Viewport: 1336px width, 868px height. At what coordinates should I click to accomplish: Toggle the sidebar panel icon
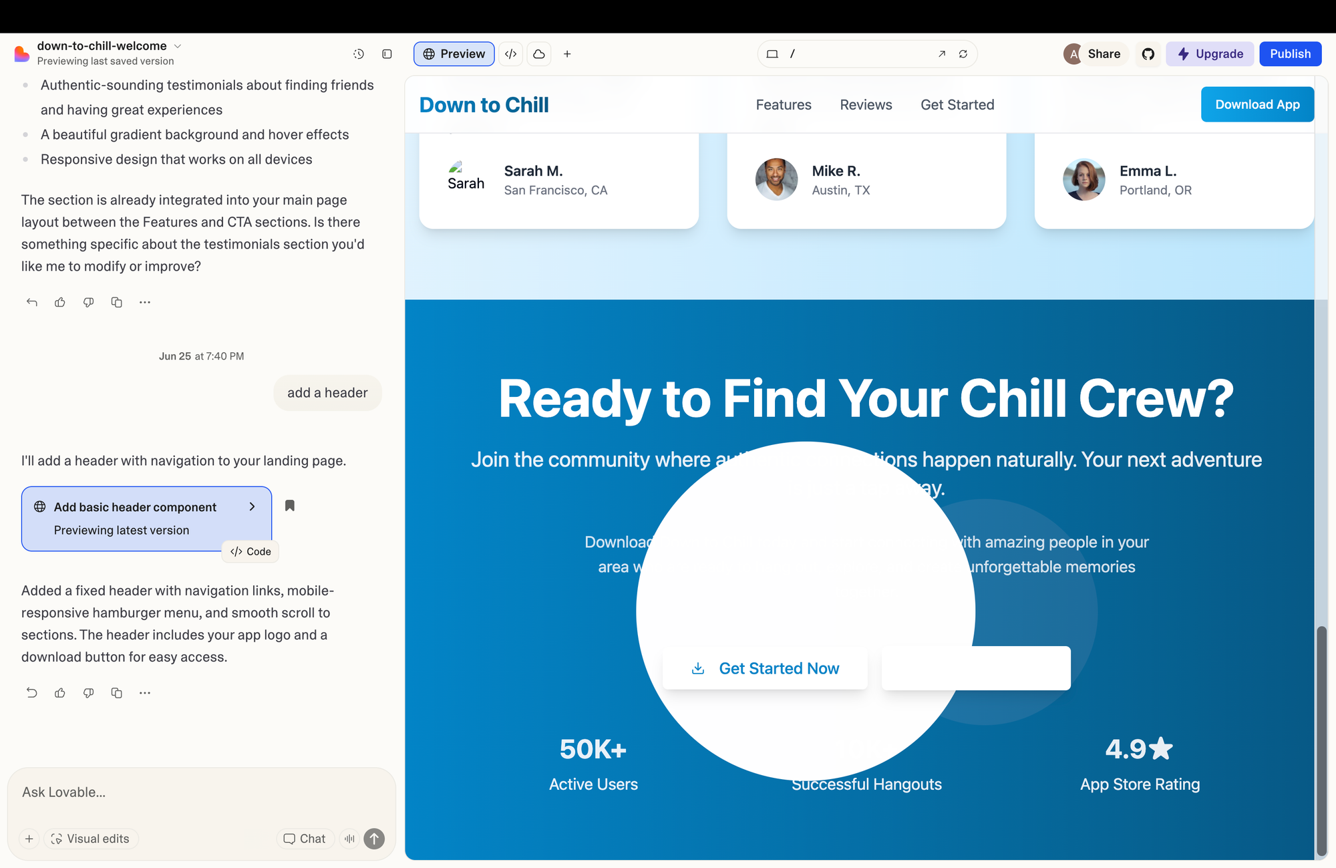pos(387,54)
